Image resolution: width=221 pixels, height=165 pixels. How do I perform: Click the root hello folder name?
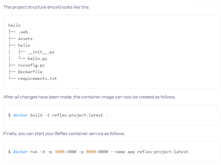14,25
